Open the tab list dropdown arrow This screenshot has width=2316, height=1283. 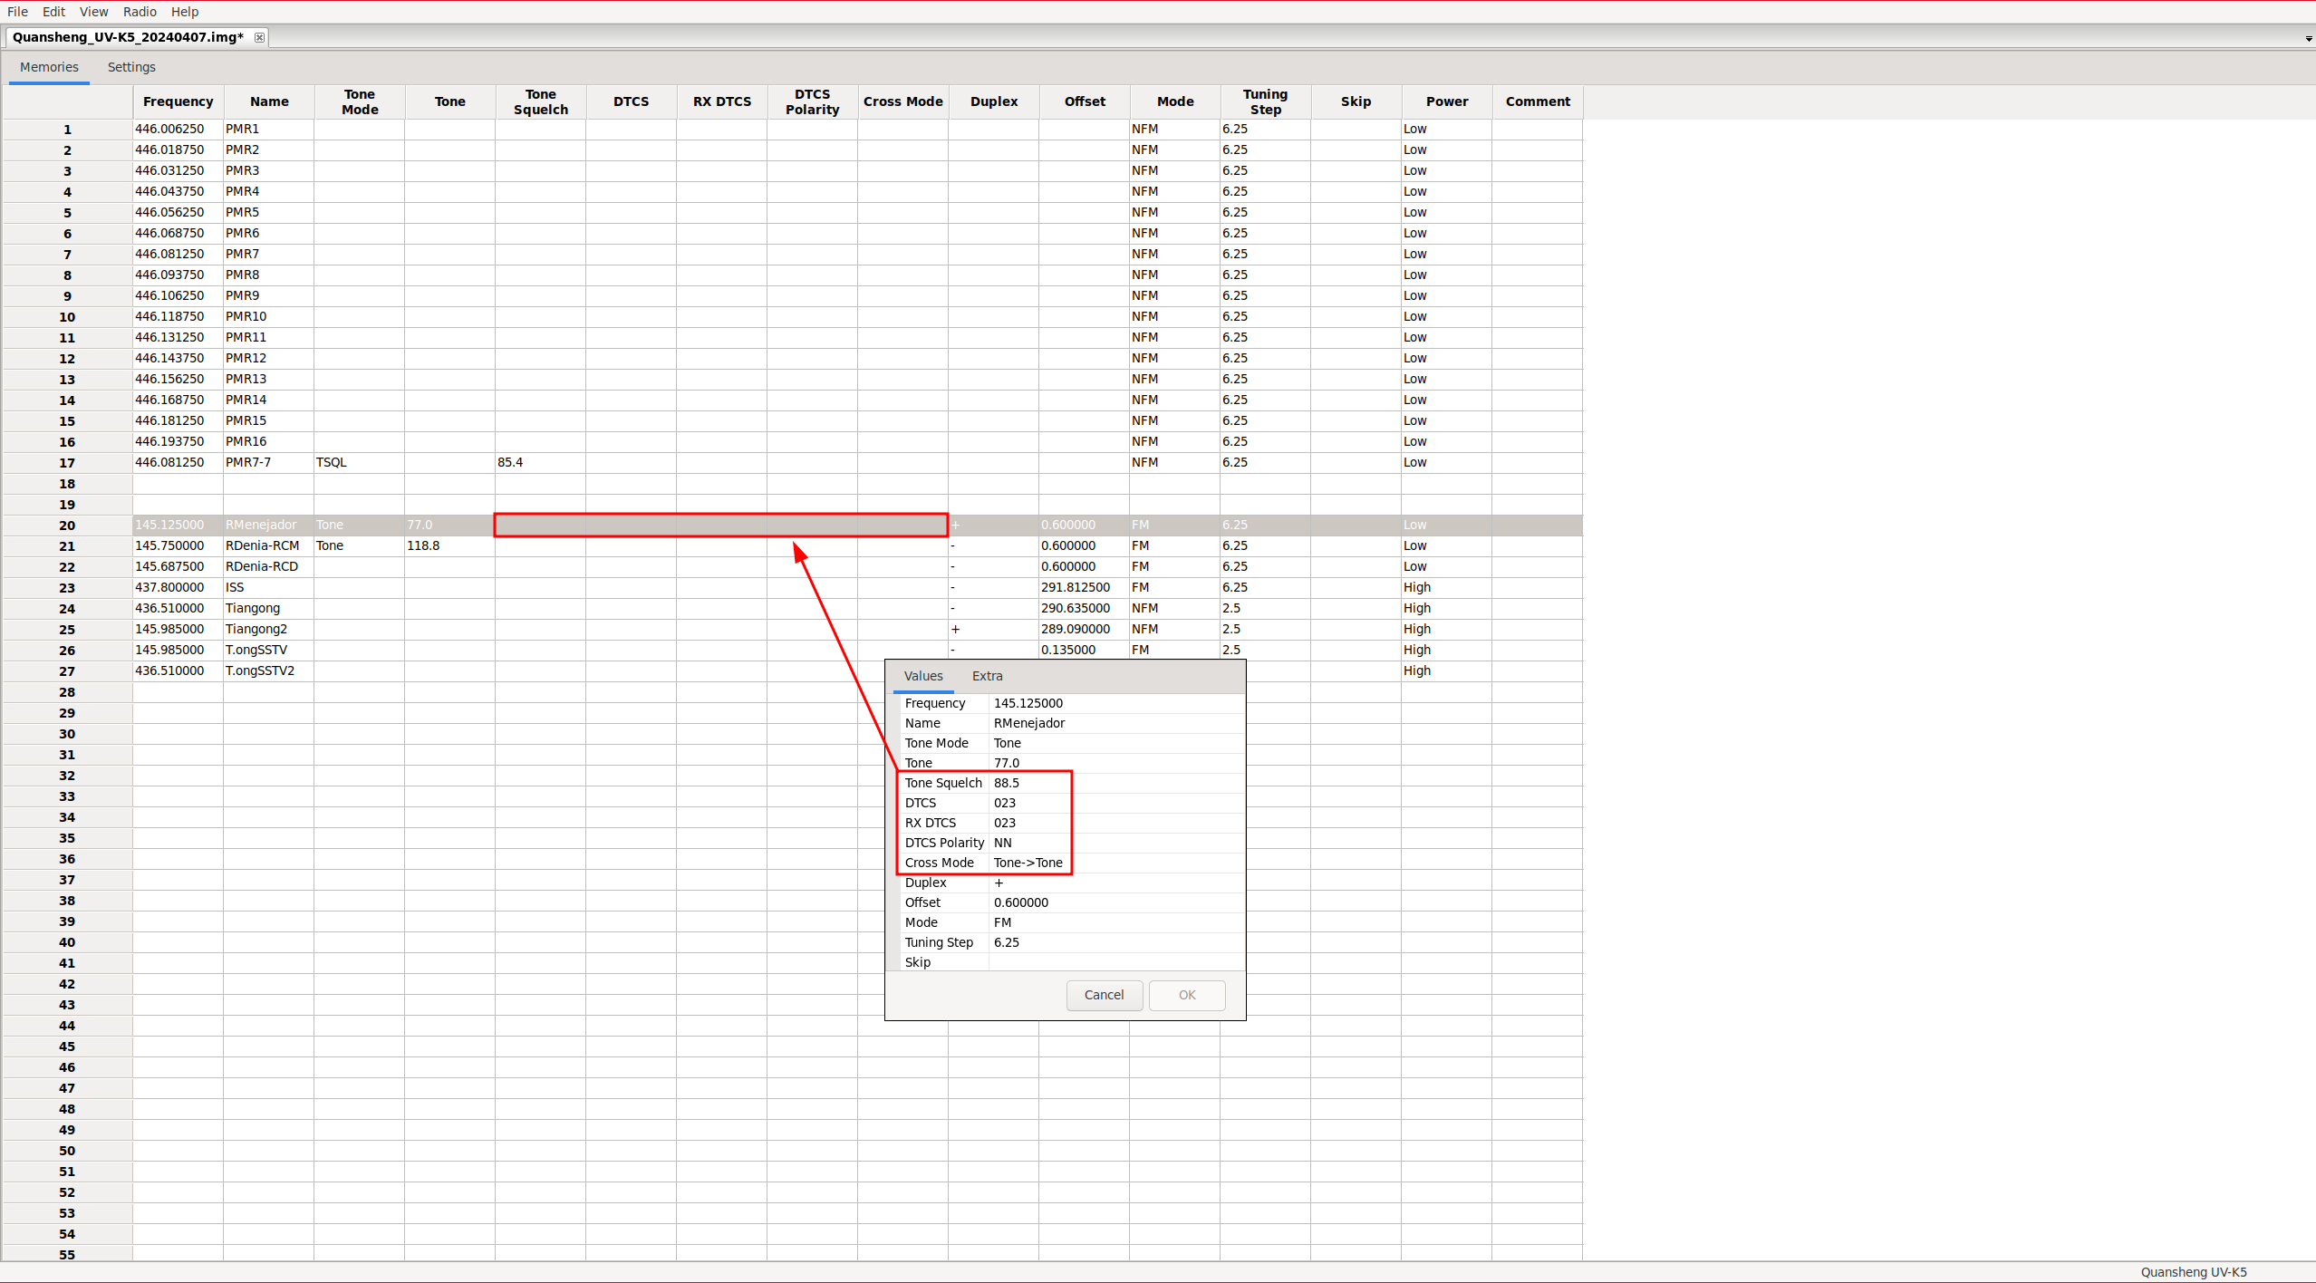click(x=2308, y=39)
